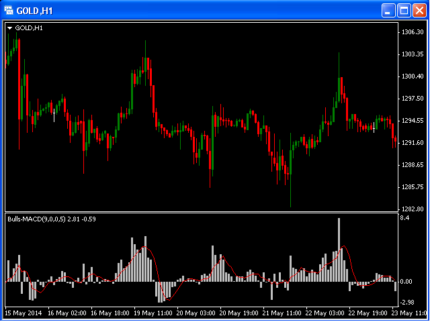Click the 1306.30 price level

tap(413, 32)
